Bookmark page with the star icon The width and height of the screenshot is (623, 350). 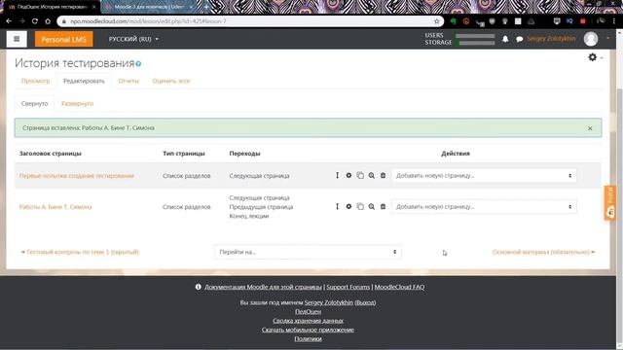pos(437,21)
